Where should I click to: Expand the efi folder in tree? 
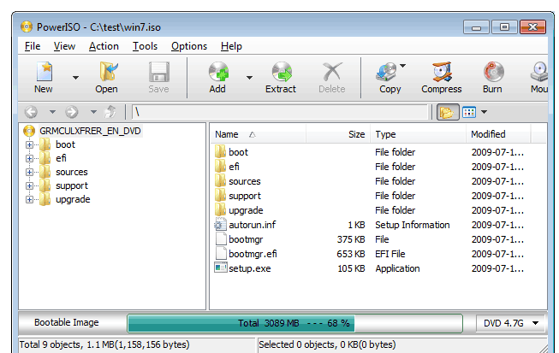click(30, 158)
